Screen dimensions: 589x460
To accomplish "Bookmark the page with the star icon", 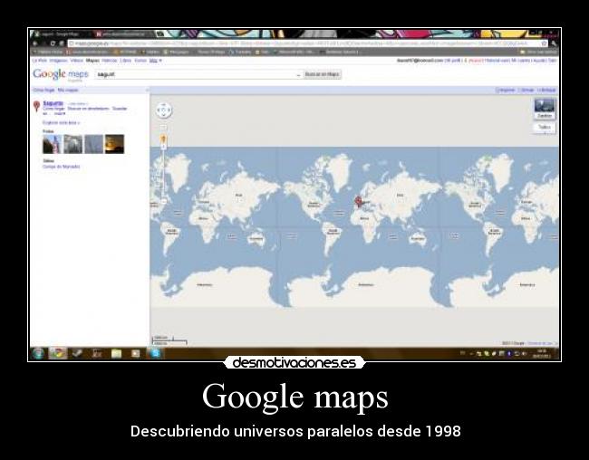I will [544, 43].
